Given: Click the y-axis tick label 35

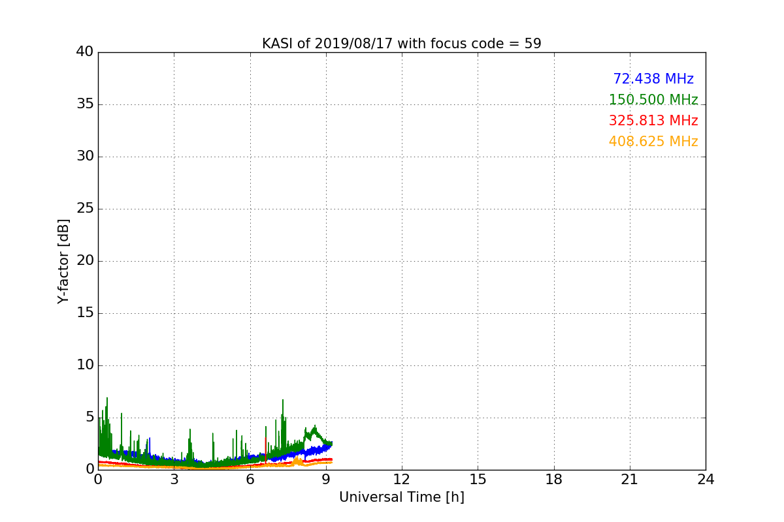Looking at the screenshot, I should pyautogui.click(x=85, y=104).
